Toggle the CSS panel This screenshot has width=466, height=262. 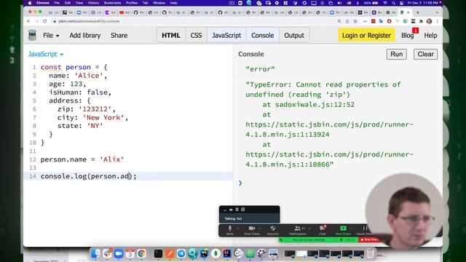[x=196, y=36]
